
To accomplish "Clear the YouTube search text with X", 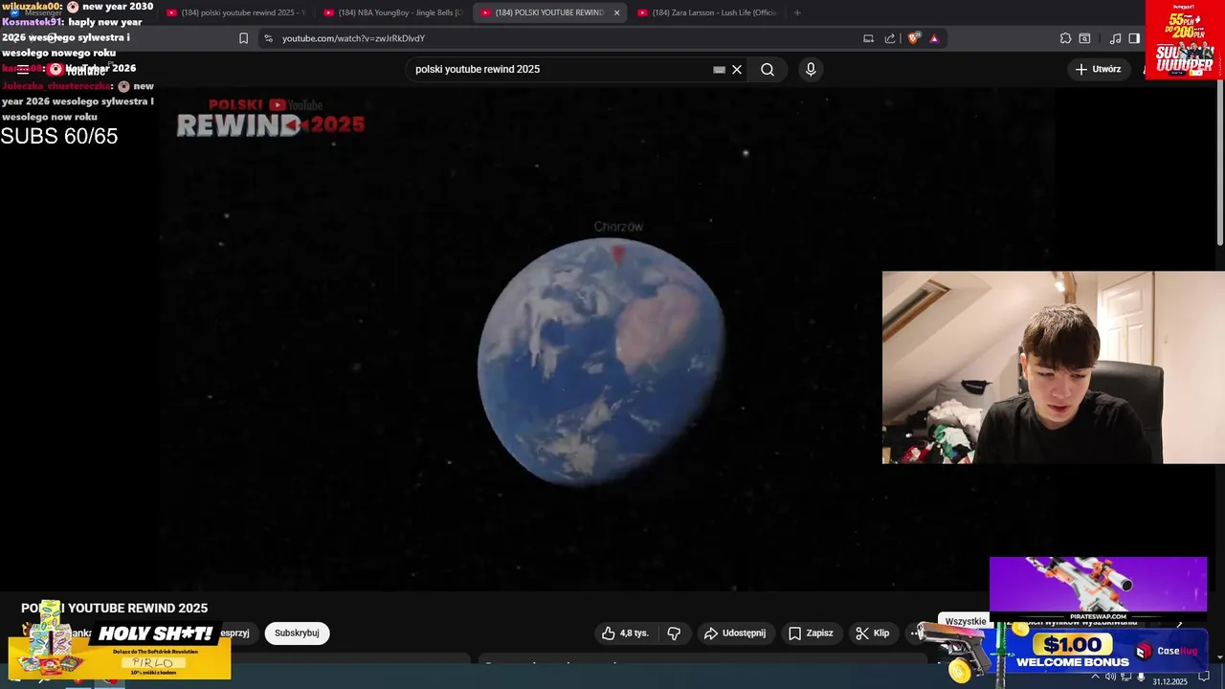I will [x=737, y=70].
